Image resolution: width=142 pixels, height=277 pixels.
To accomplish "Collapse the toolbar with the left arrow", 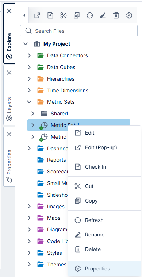I will pyautogui.click(x=24, y=15).
